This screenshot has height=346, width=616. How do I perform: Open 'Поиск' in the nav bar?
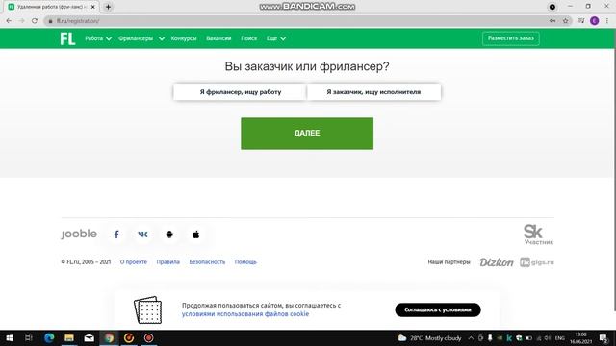248,38
